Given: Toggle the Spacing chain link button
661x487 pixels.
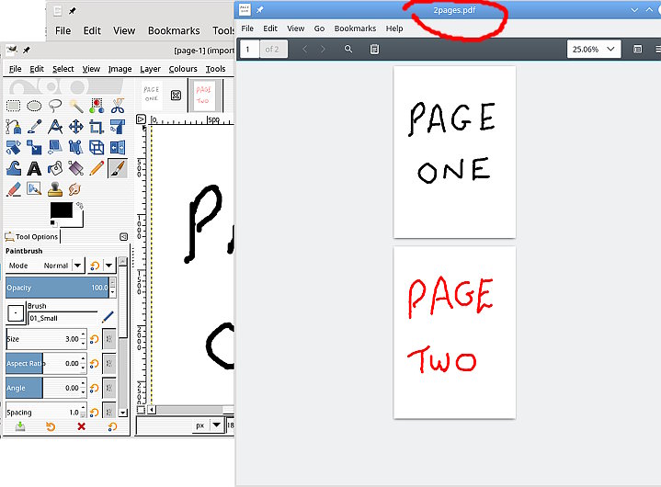Looking at the screenshot, I should (x=108, y=411).
